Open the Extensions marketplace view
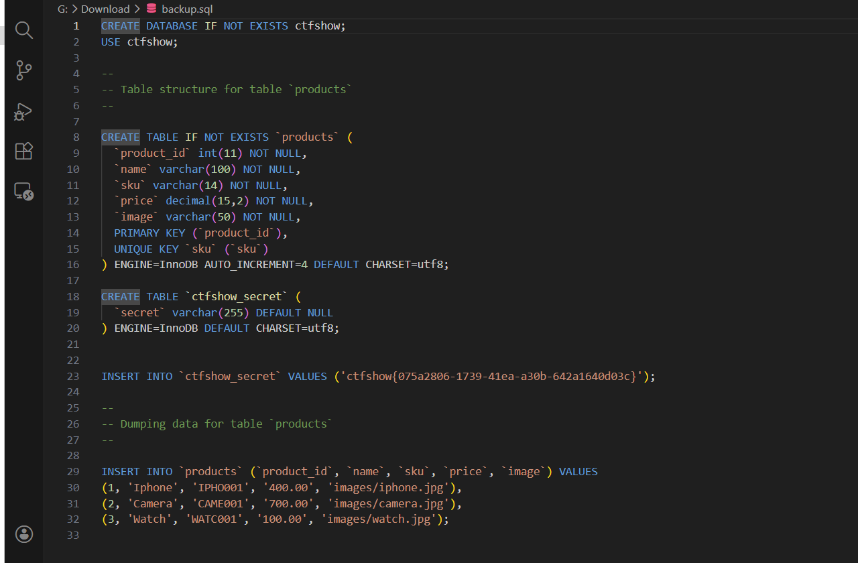Viewport: 858px width, 563px height. pyautogui.click(x=24, y=151)
